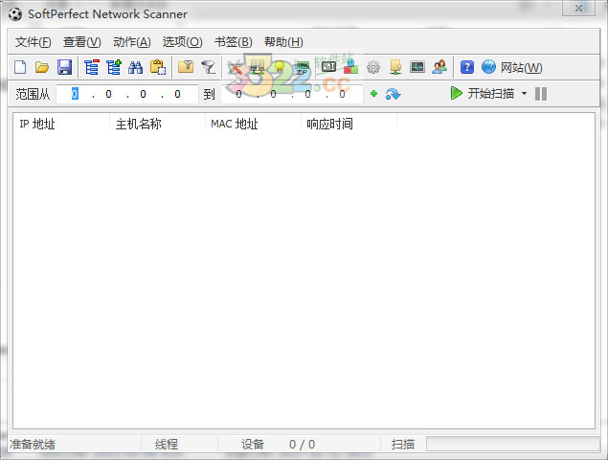Open program options gear icon
608x460 pixels.
coord(373,67)
